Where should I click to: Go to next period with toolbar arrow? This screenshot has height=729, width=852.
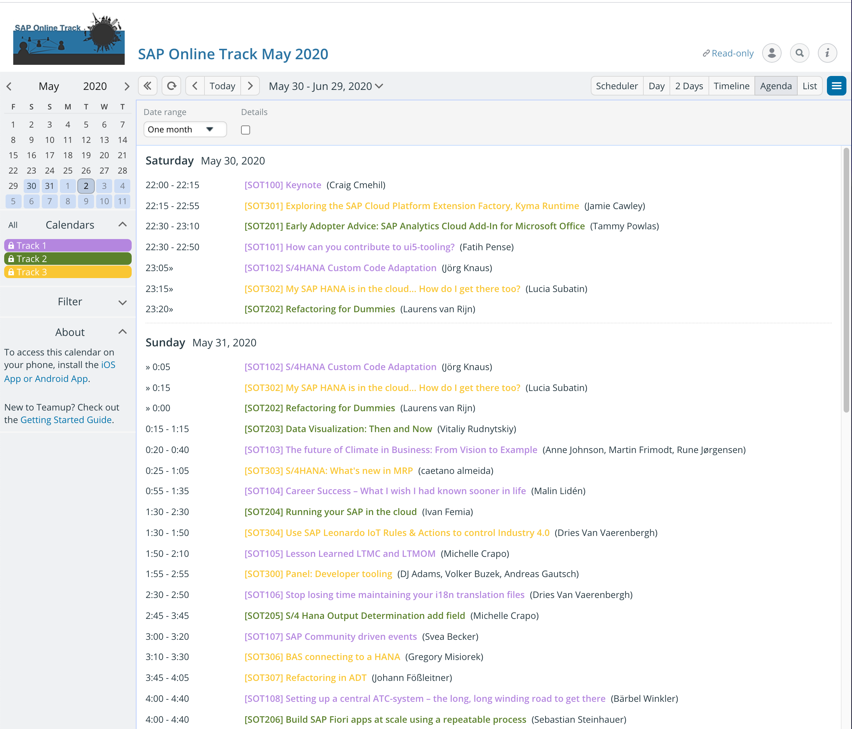pos(250,86)
